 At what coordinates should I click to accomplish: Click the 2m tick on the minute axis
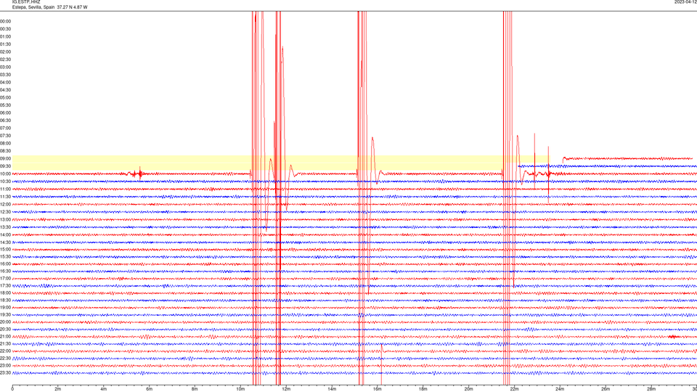pos(58,389)
